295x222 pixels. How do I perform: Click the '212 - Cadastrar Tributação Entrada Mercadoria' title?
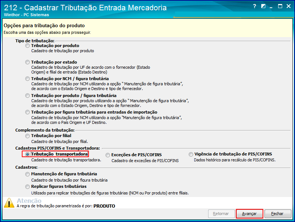[85, 8]
